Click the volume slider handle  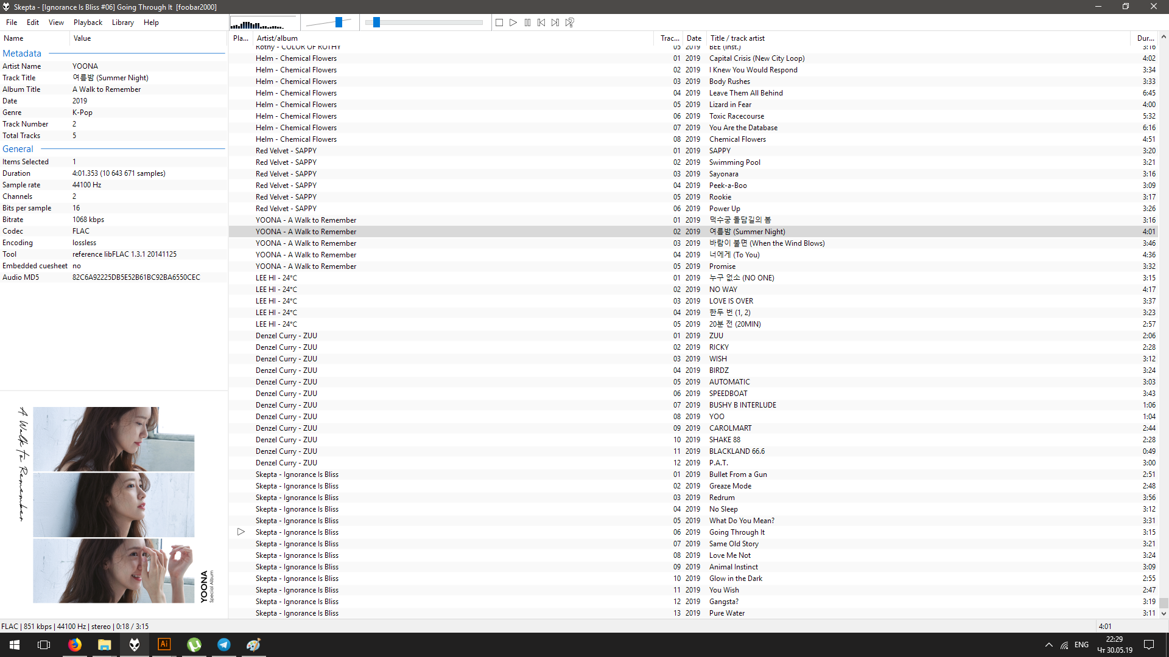click(x=339, y=23)
